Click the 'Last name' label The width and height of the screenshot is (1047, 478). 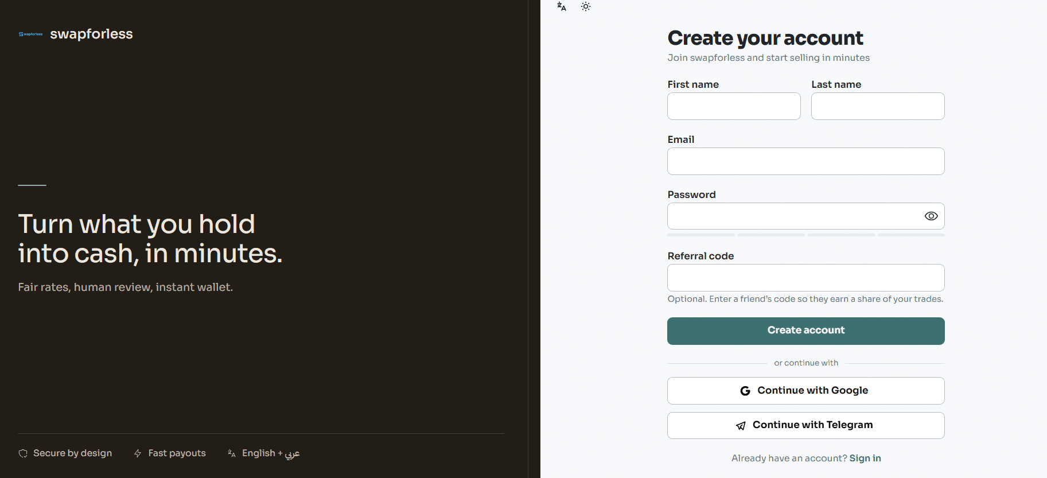tap(836, 84)
